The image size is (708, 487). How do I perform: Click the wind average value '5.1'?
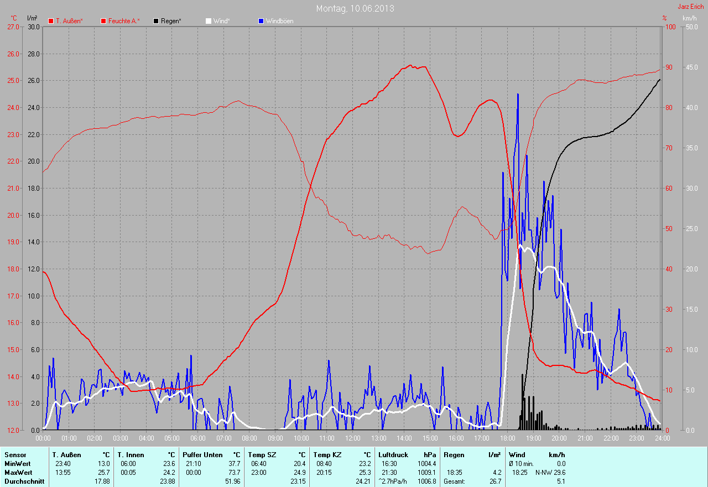point(561,481)
